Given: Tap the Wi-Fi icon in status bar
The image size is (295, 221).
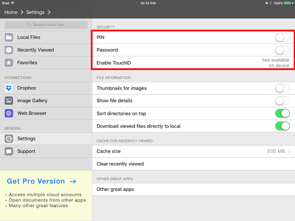Looking at the screenshot, I should pyautogui.click(x=13, y=3).
